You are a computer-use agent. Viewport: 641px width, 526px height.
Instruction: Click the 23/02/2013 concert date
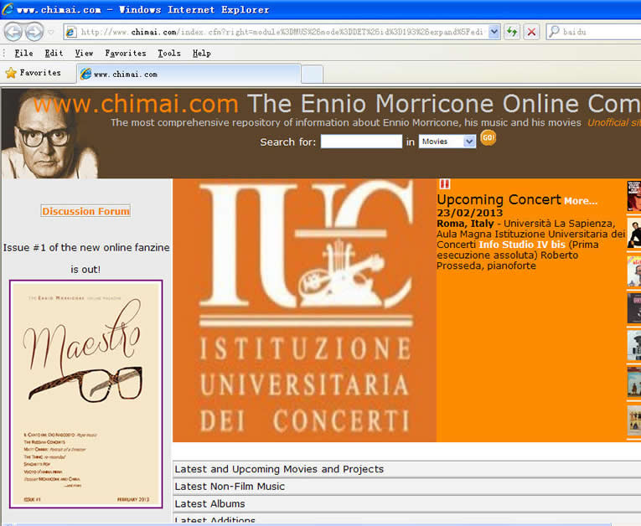click(470, 213)
